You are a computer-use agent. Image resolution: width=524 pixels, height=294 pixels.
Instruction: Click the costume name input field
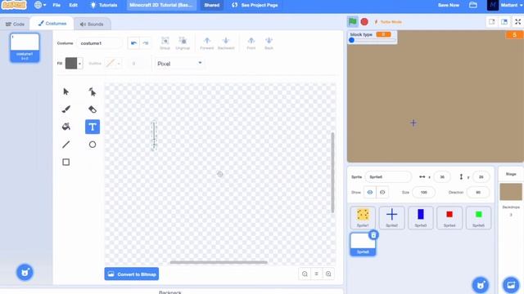pyautogui.click(x=100, y=43)
